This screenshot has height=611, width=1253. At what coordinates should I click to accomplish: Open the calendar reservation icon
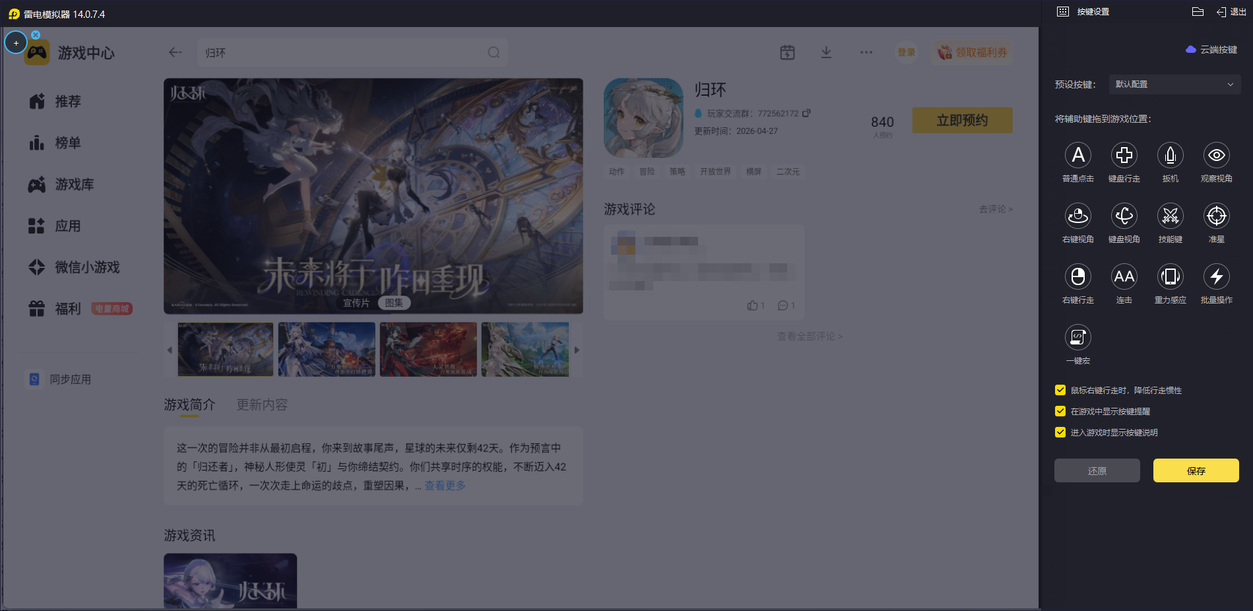(787, 53)
